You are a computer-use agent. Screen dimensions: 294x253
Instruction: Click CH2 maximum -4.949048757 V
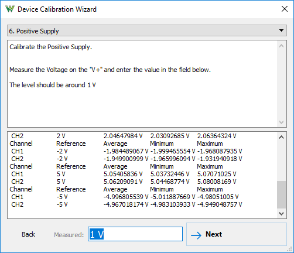point(220,204)
